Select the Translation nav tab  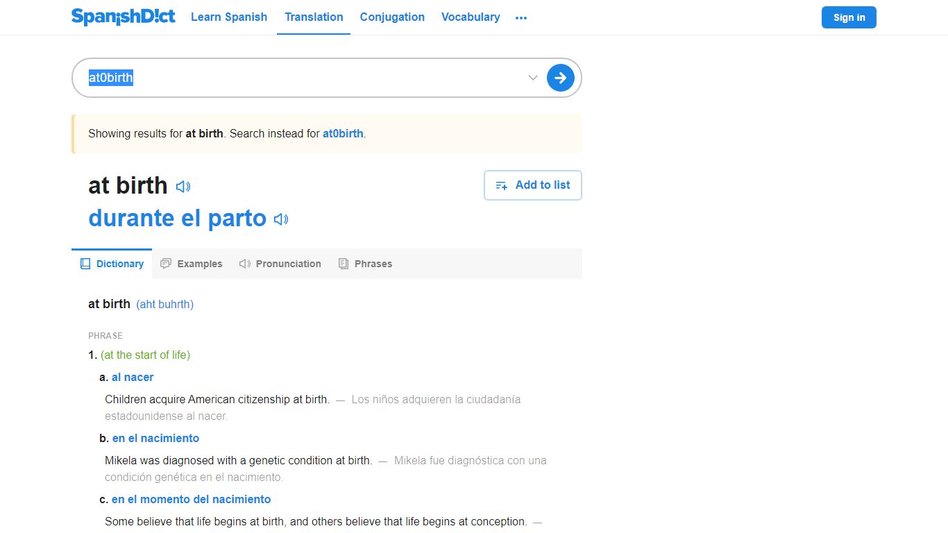tap(314, 17)
